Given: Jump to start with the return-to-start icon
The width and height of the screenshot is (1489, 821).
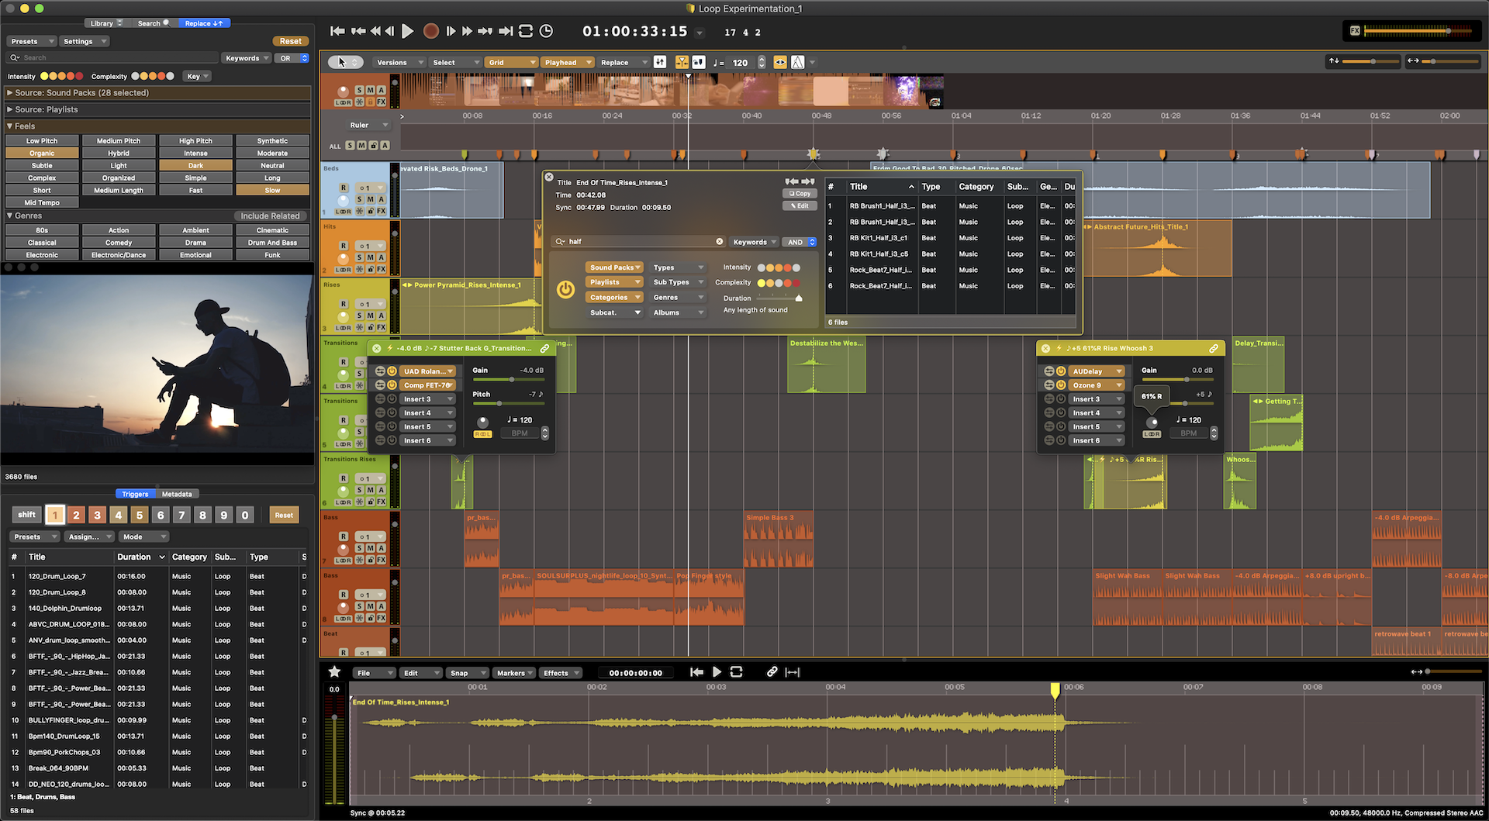Looking at the screenshot, I should point(337,31).
